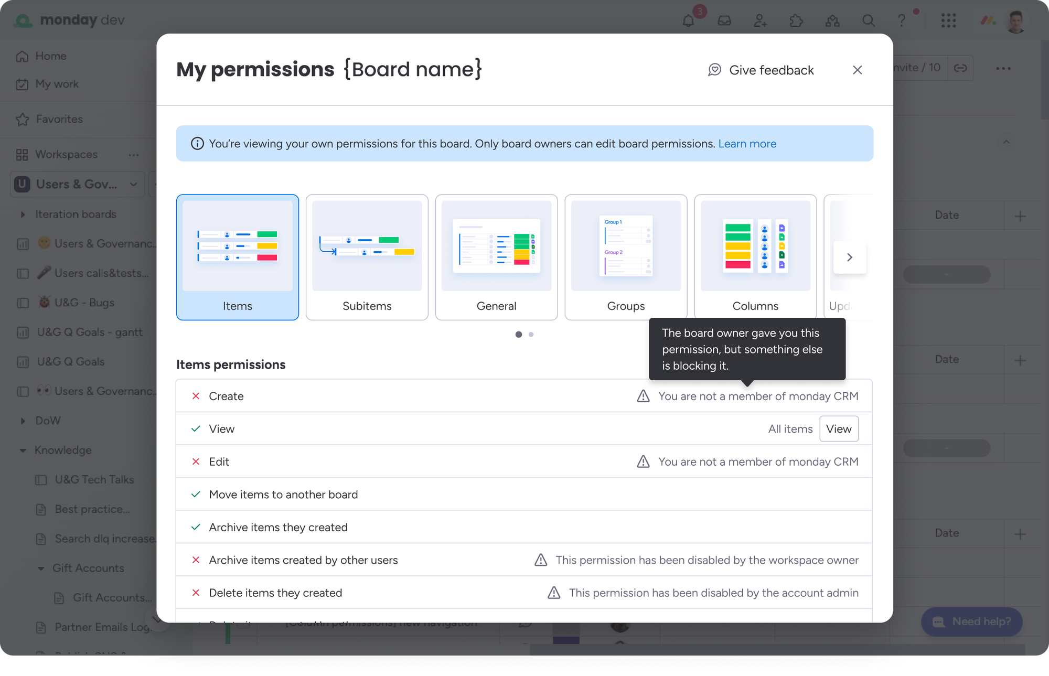
Task: Click the Items permissions heading
Action: click(x=231, y=364)
